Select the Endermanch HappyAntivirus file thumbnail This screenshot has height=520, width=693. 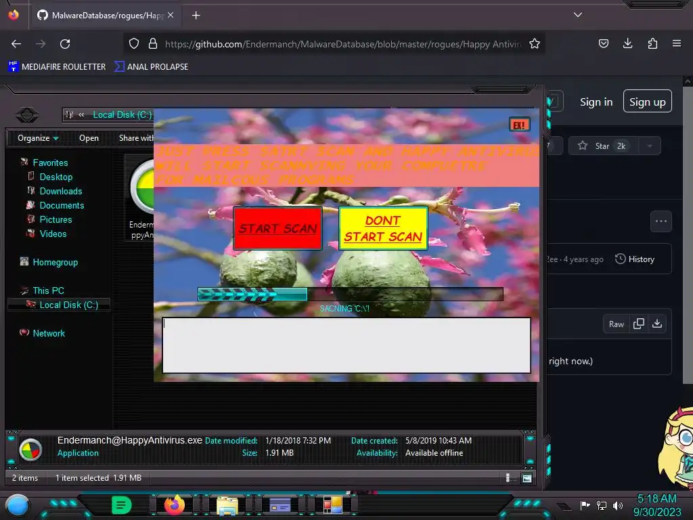140,198
